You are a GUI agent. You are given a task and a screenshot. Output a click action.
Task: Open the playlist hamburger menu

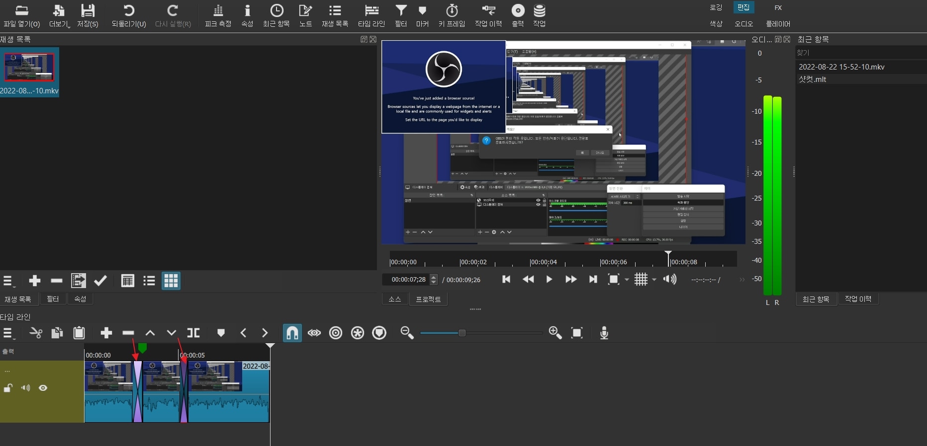[x=8, y=281]
